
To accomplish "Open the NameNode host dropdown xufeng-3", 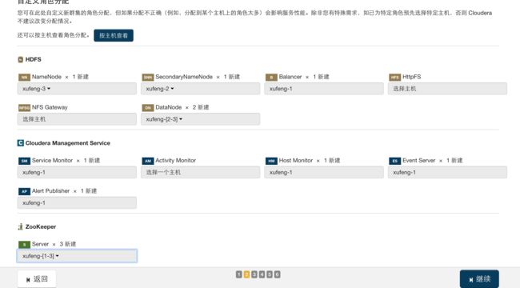I will tap(77, 89).
